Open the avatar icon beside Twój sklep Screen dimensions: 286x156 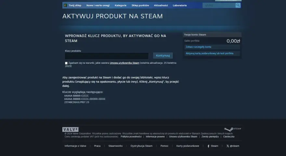(x=65, y=5)
